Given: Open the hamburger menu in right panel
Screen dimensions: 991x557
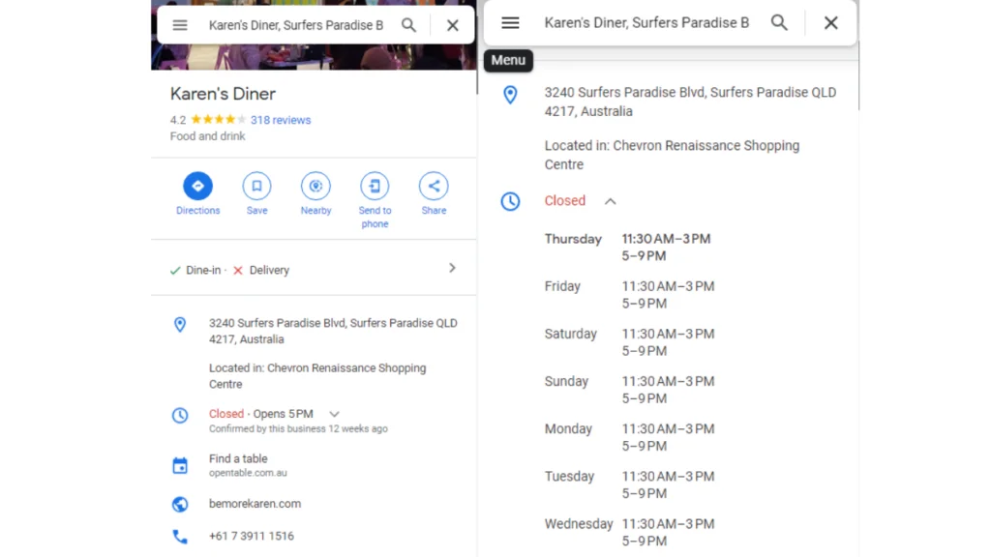Looking at the screenshot, I should pyautogui.click(x=510, y=23).
